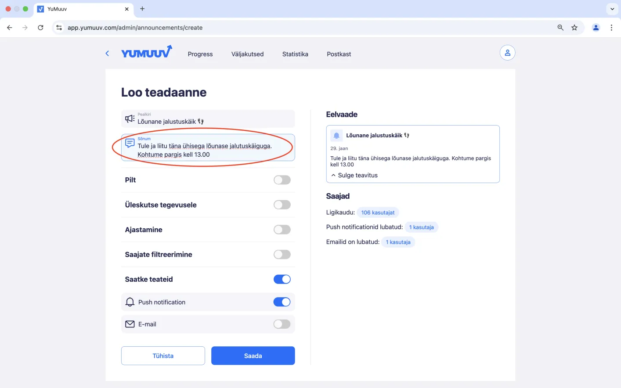Screen dimensions: 621x388
Task: Collapse the preview with Sulge teavitus
Action: pos(354,175)
